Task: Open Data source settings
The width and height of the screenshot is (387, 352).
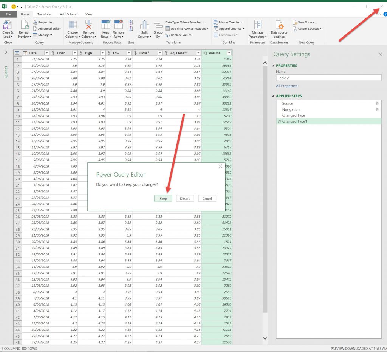Action: pos(280,26)
